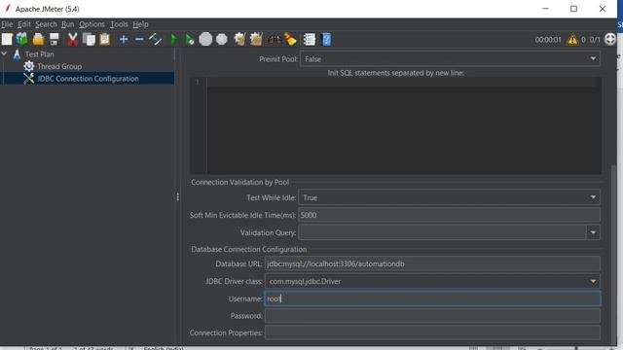Viewport: 623px width, 350px height.
Task: Reset search with the brush icon
Action: [x=290, y=39]
